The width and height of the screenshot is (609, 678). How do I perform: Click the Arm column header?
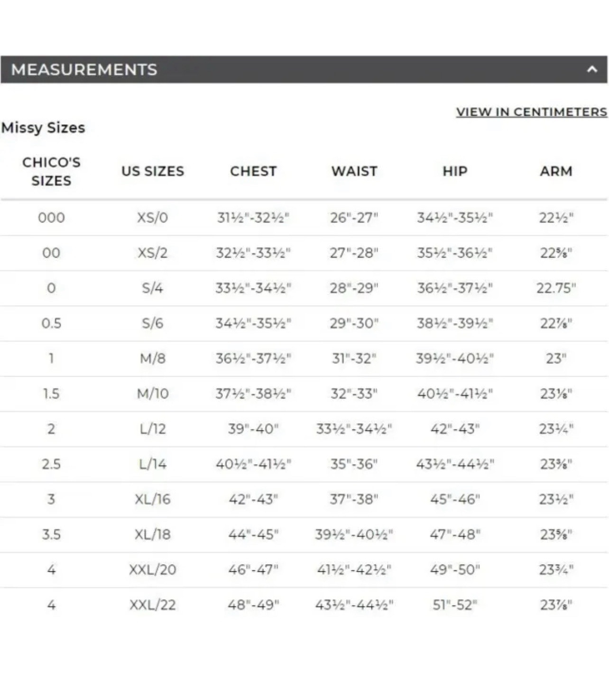(556, 171)
